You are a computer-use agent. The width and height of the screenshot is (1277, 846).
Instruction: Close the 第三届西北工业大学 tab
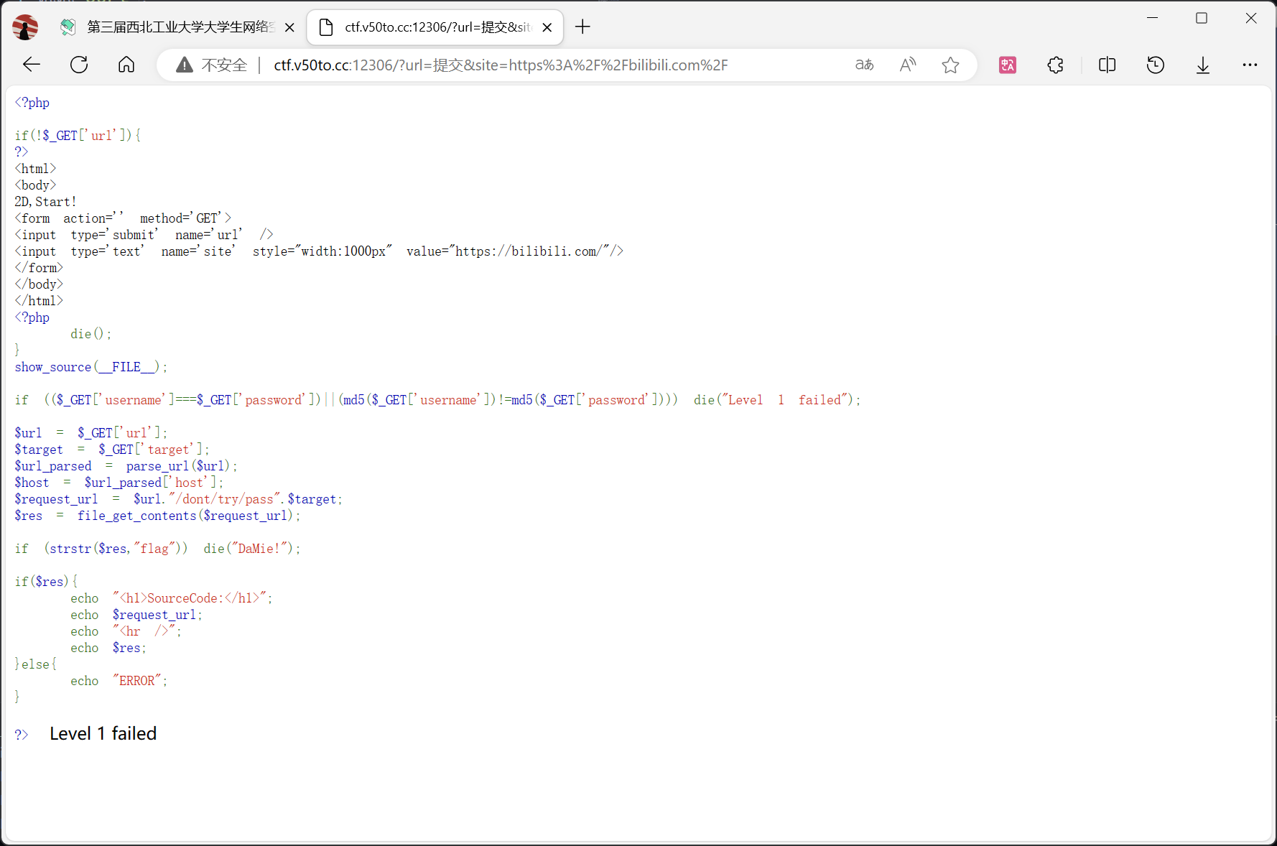289,27
